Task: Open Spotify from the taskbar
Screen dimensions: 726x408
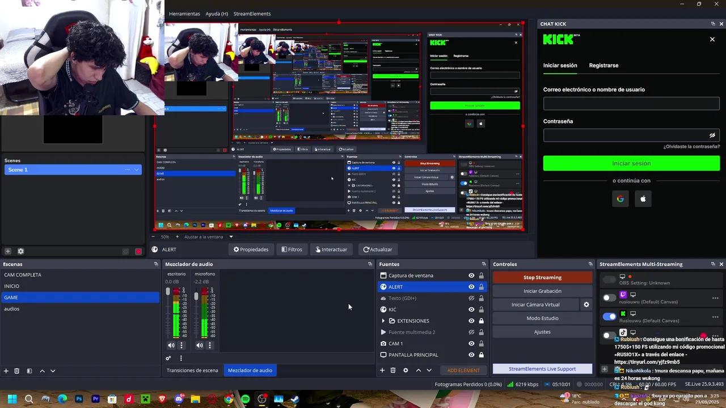Action: point(245,399)
